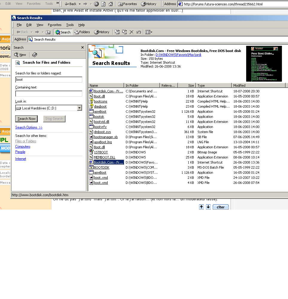
Task: Select the 4 KB boot.xmd file
Action: point(101,183)
